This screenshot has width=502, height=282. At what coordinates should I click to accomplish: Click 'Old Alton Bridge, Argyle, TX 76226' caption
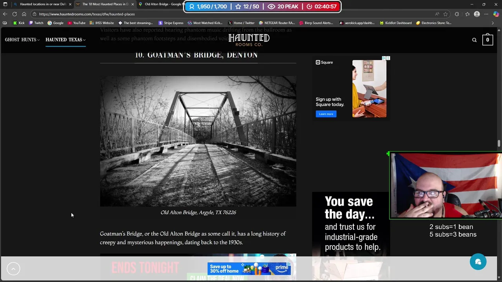point(198,212)
